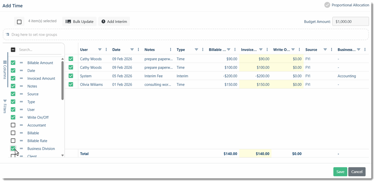
Task: Click the filter icon in Type column header
Action: click(196, 50)
